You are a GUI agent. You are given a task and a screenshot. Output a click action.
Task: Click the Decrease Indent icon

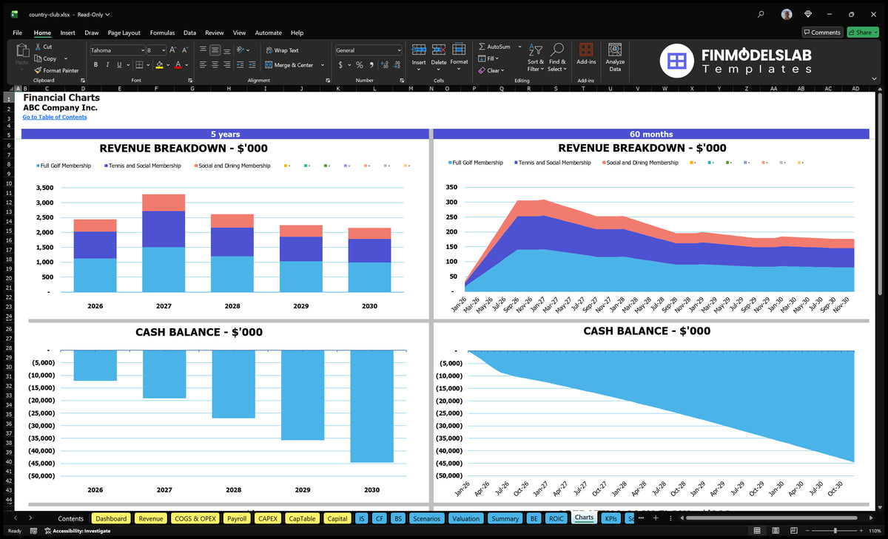click(240, 65)
